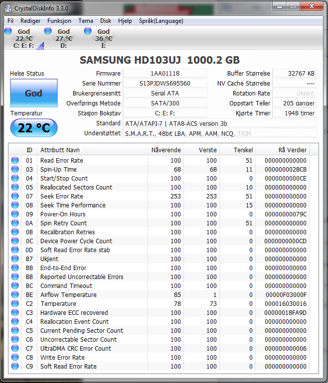Click the blue God health status button

coord(34,93)
